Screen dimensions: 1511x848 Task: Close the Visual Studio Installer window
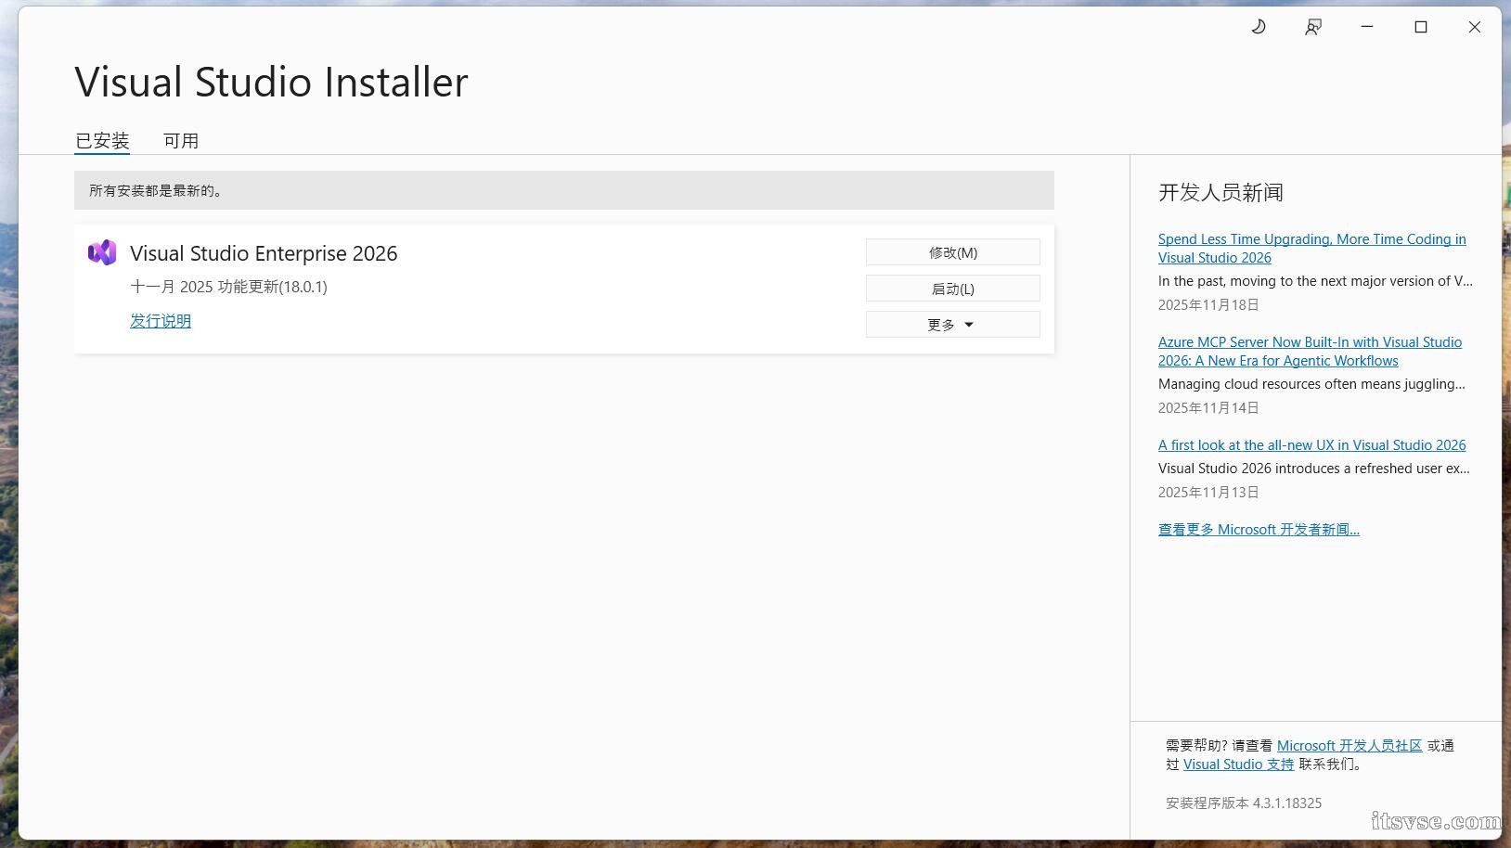(x=1474, y=27)
